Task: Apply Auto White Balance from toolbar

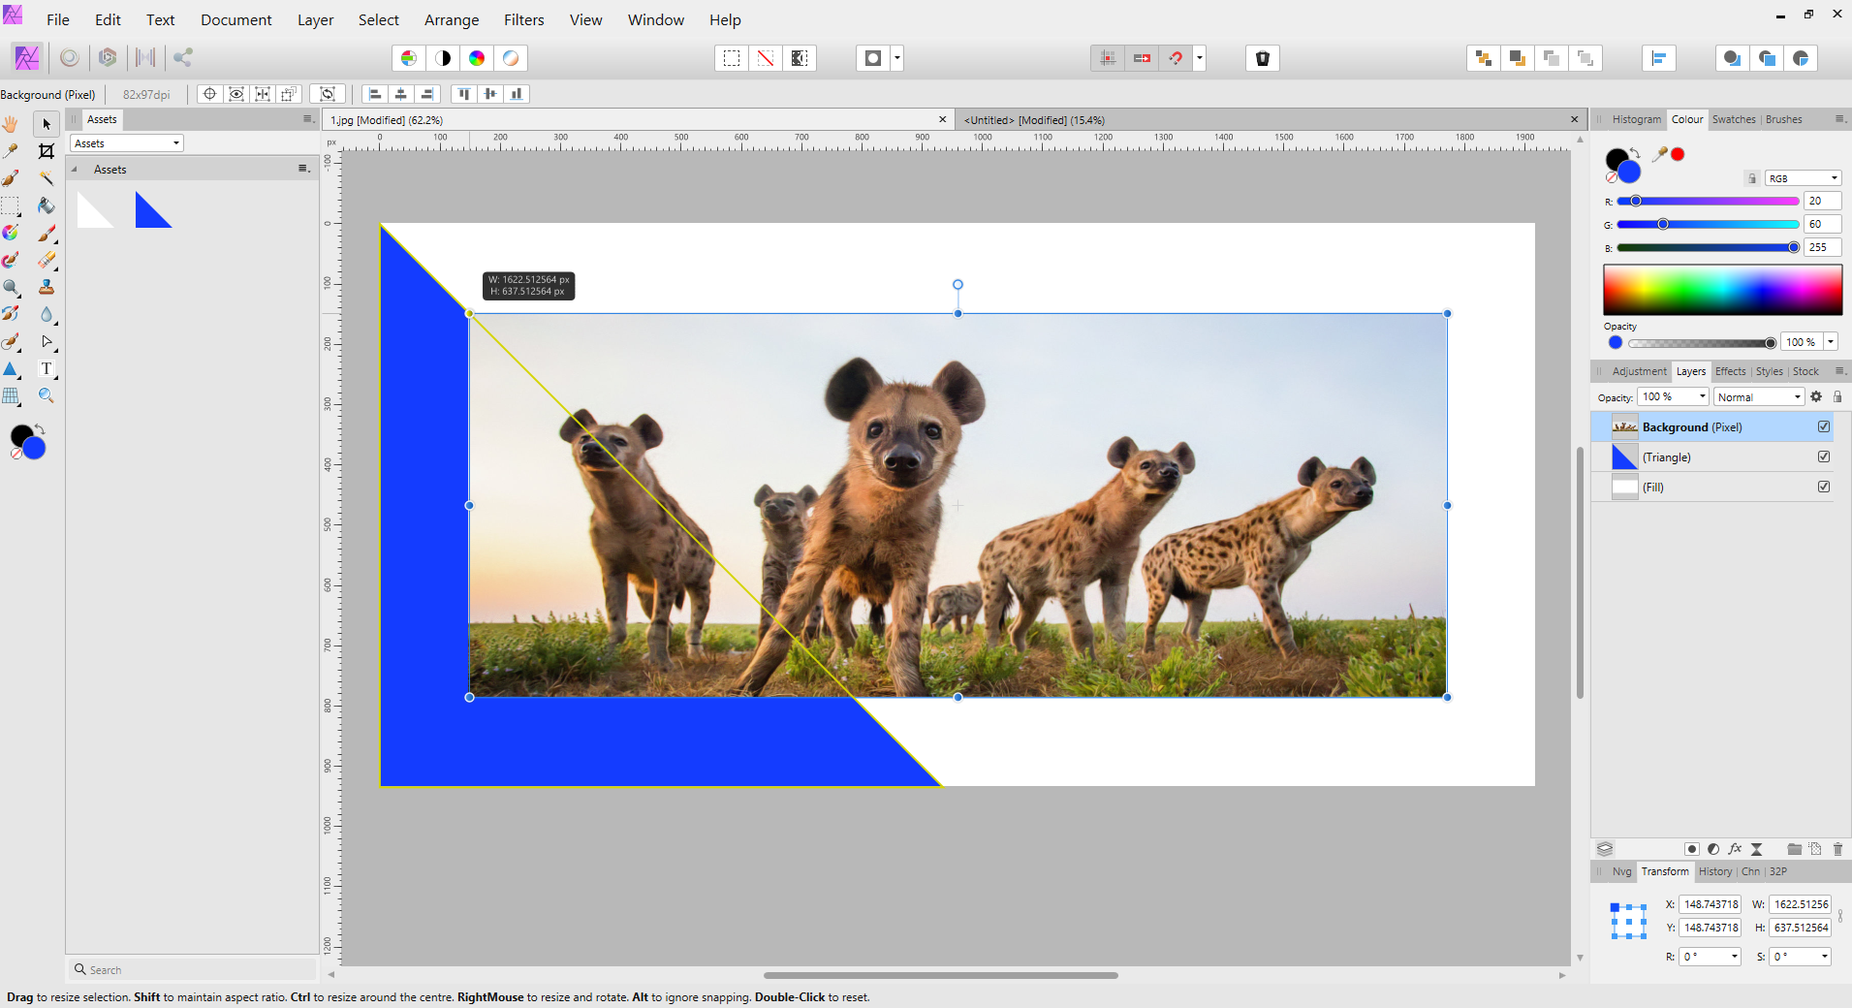Action: (x=511, y=58)
